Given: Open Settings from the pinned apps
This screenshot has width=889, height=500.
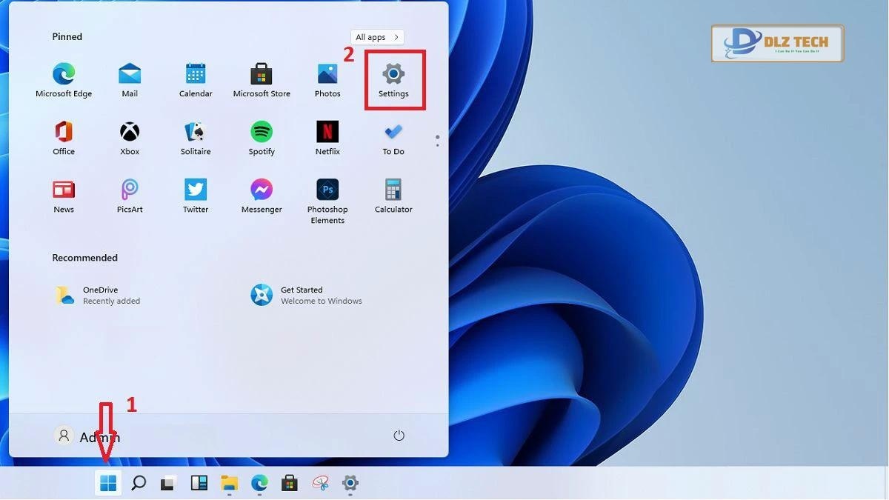Looking at the screenshot, I should coord(393,80).
